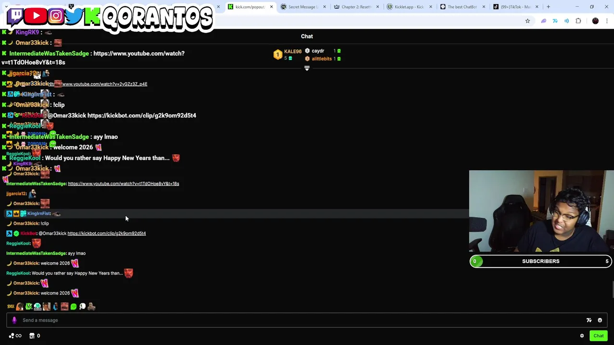Viewport: 614px width, 345px height.
Task: Bookmark this page with the star icon
Action: (528, 21)
